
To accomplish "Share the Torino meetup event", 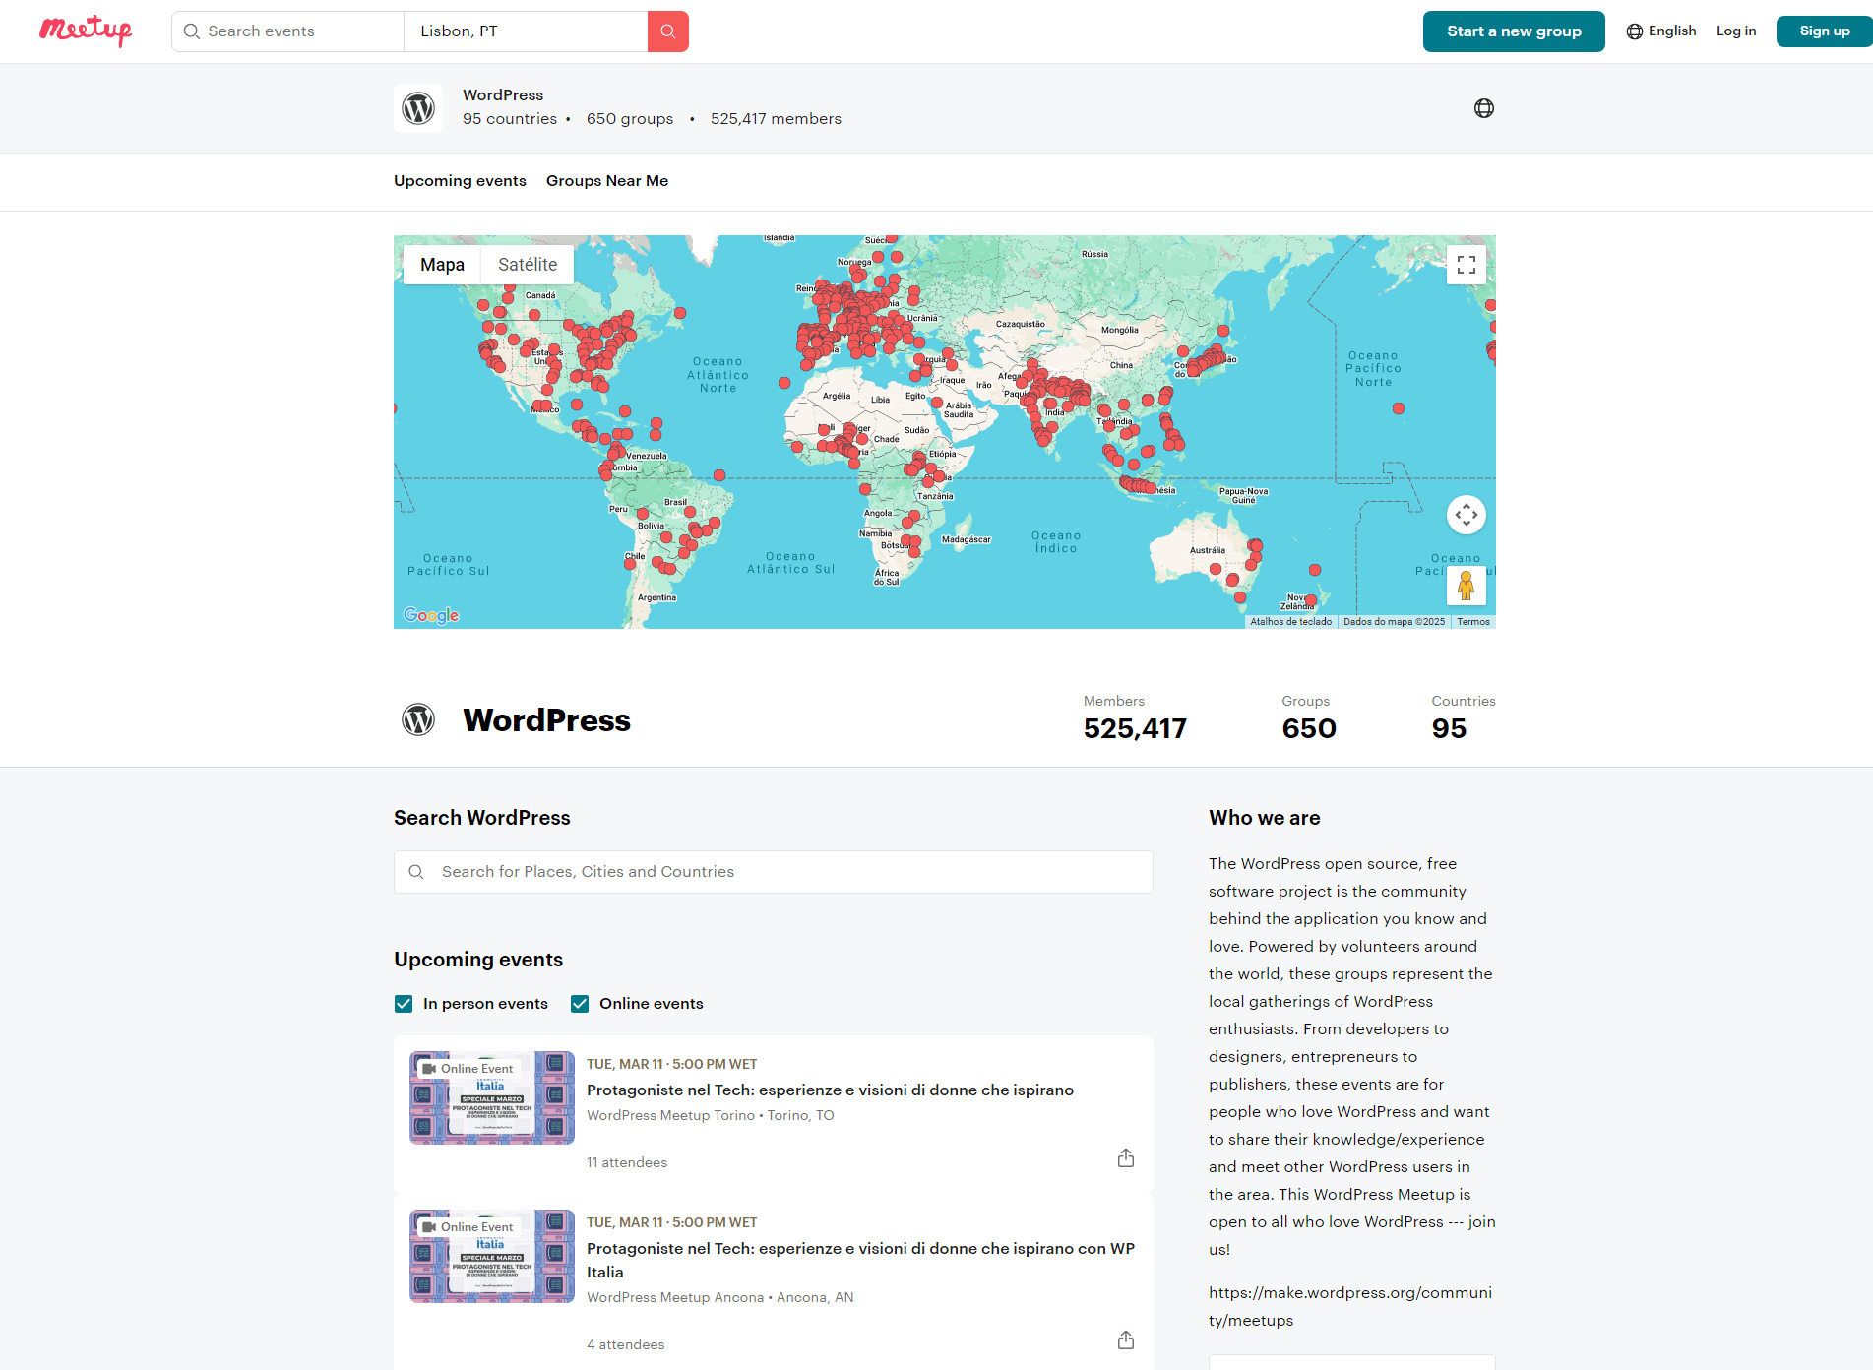I will coord(1125,1158).
